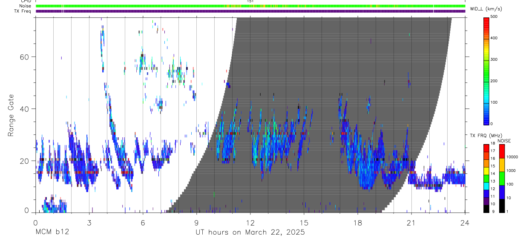Click the 20 Range Gate tick label
Image resolution: width=523 pixels, height=241 pixels.
[x=26, y=161]
